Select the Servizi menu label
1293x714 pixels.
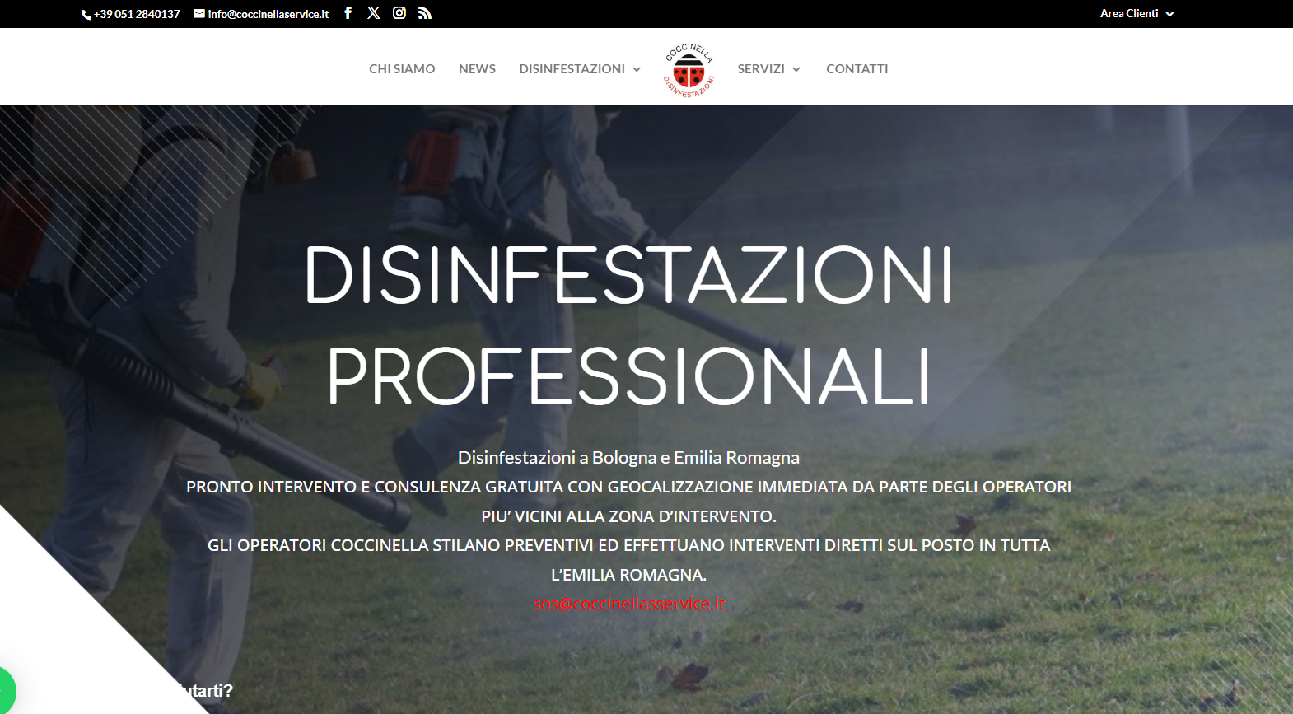coord(760,69)
